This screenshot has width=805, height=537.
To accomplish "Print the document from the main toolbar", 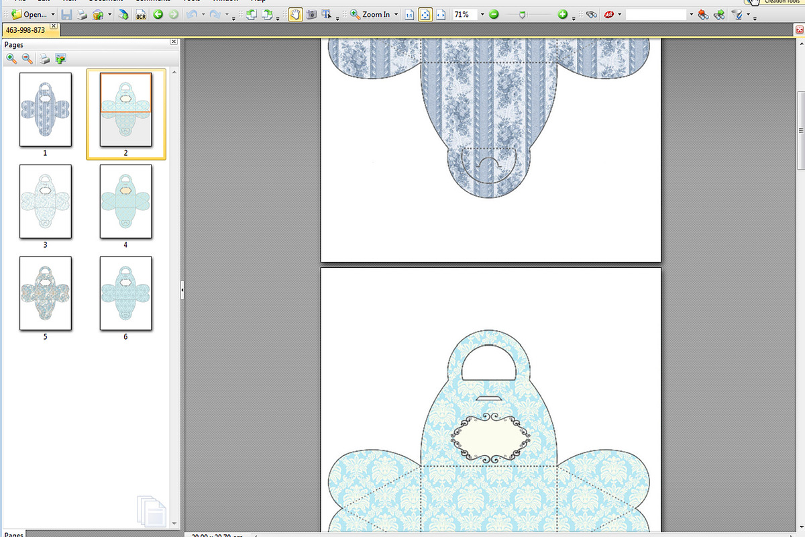I will (x=82, y=14).
